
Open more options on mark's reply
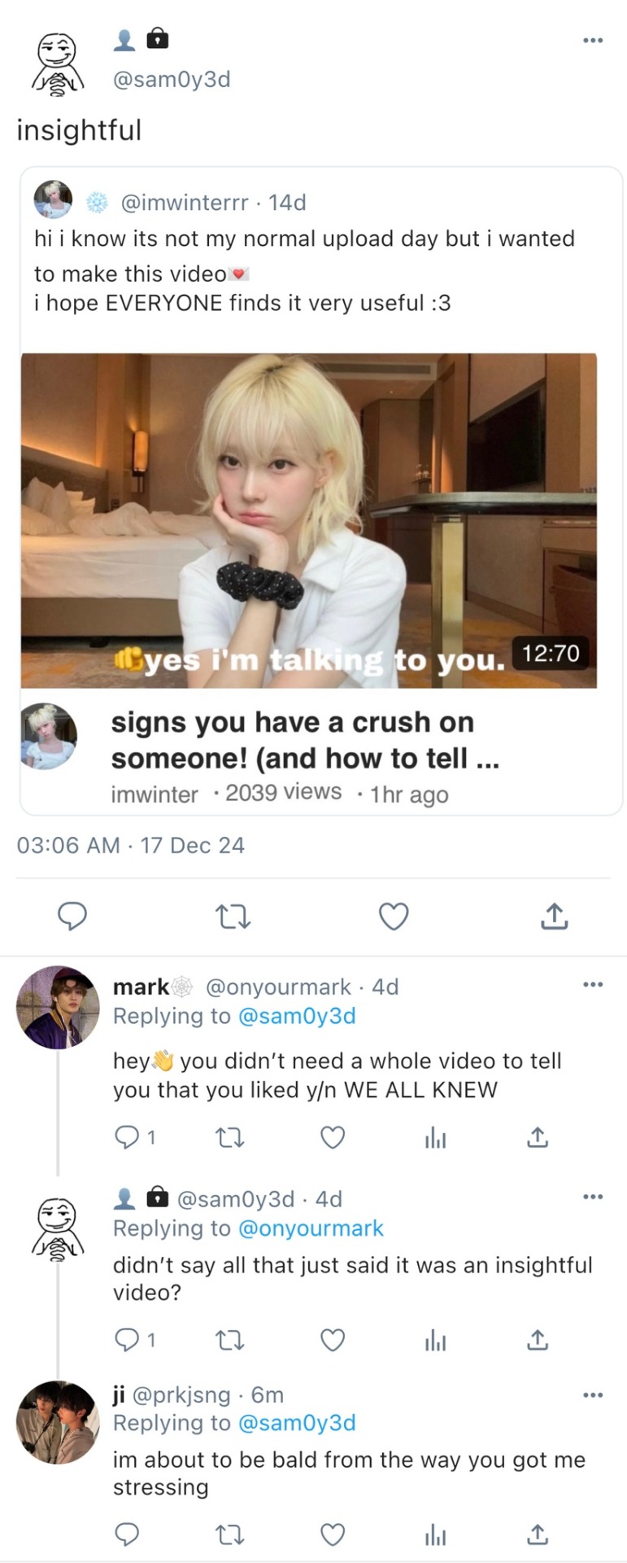pos(593,985)
